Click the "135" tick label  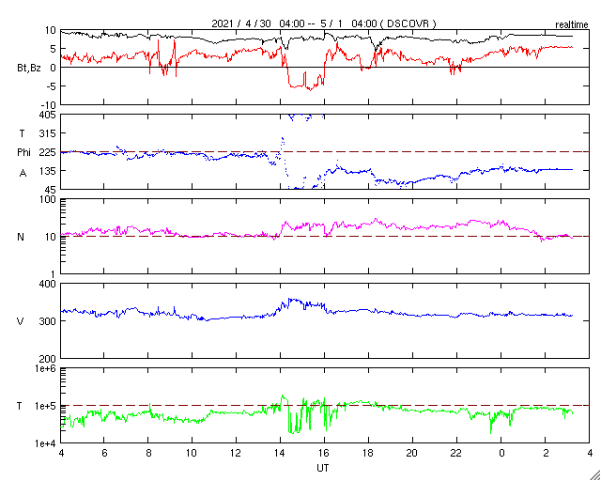click(48, 171)
